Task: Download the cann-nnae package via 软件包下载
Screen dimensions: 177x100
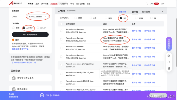Action: coord(136,65)
